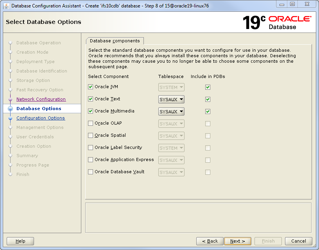Toggle Include in PDBs for Oracle Multimedia
This screenshot has width=319, height=250.
click(208, 111)
